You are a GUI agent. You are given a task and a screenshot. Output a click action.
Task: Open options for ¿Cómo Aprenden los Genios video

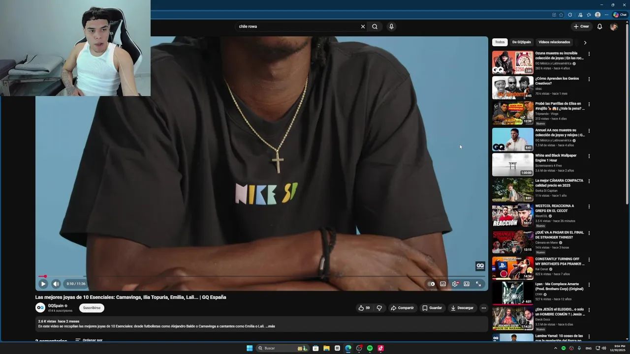pyautogui.click(x=589, y=79)
